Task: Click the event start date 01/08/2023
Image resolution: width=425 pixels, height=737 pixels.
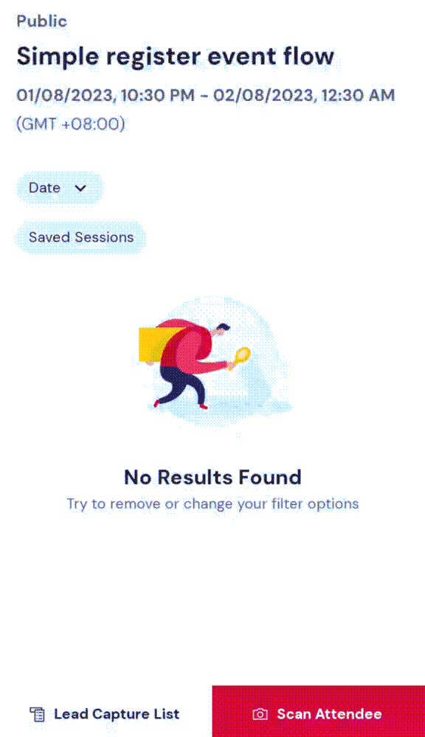Action: tap(65, 95)
